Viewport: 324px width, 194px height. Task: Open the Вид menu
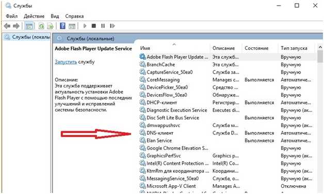pyautogui.click(x=55, y=16)
